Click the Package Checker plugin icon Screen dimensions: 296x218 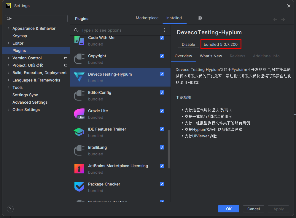click(79, 187)
